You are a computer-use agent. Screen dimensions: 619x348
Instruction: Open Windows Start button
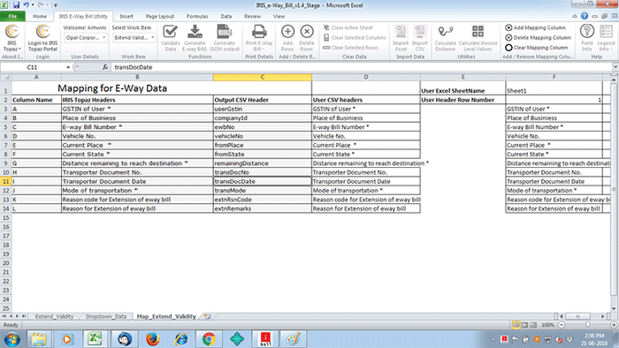11,339
